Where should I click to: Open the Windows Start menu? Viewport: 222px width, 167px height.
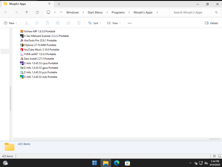point(95,163)
